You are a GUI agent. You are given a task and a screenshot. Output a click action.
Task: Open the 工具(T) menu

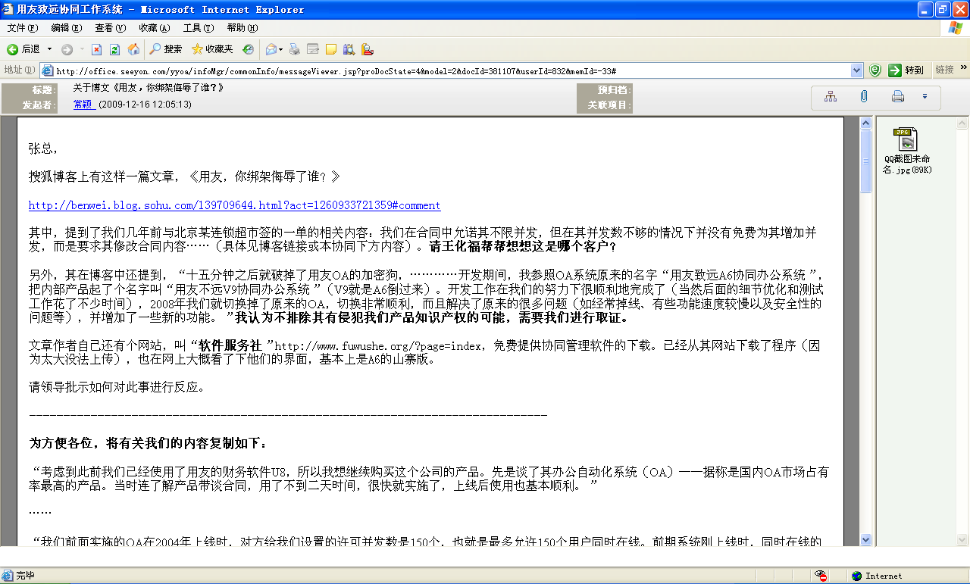pos(198,28)
